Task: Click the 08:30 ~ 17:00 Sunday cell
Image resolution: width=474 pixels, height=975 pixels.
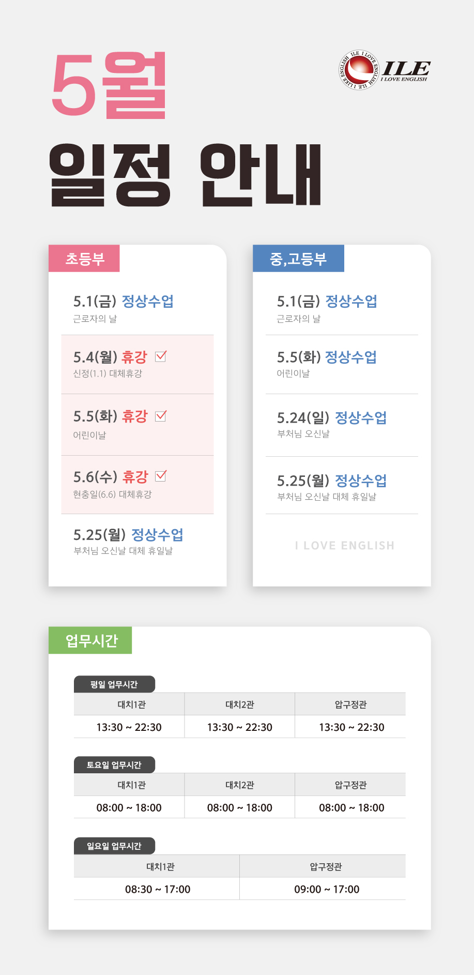Action: [x=158, y=889]
